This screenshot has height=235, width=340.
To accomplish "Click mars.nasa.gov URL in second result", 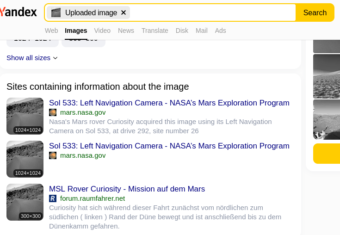I will click(x=83, y=155).
